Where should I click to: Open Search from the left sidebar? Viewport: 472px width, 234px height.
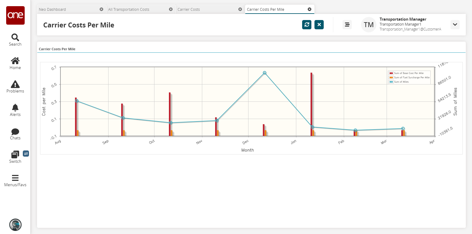tap(15, 40)
